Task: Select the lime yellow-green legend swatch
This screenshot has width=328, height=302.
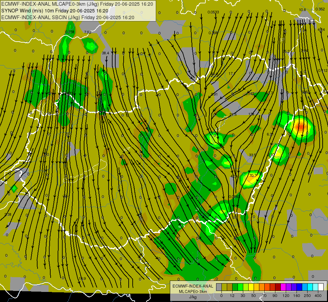Action: 246,287
